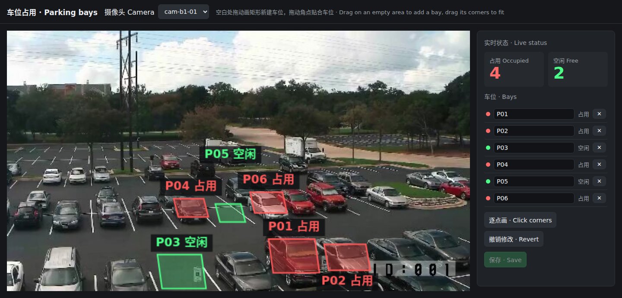Focus the P03 bay name field
The width and height of the screenshot is (622, 298).
534,148
